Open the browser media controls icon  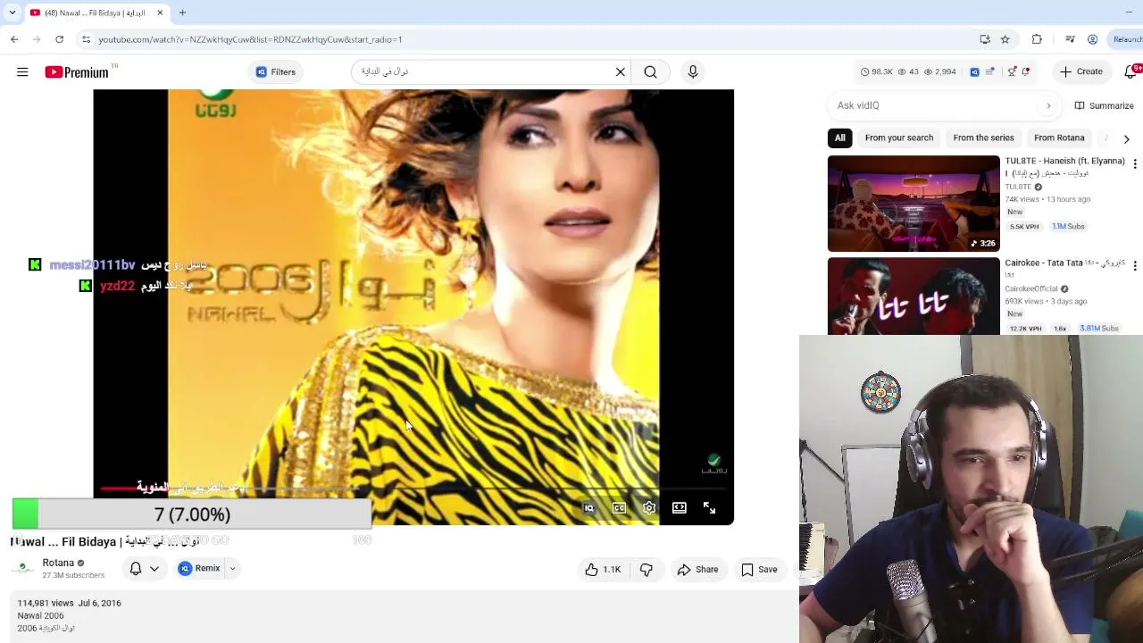coord(1070,39)
